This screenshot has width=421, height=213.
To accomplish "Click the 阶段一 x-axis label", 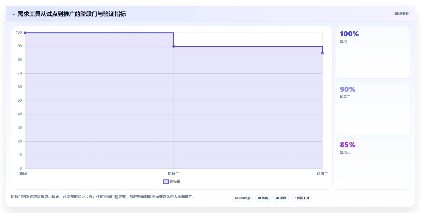I will pyautogui.click(x=25, y=174).
